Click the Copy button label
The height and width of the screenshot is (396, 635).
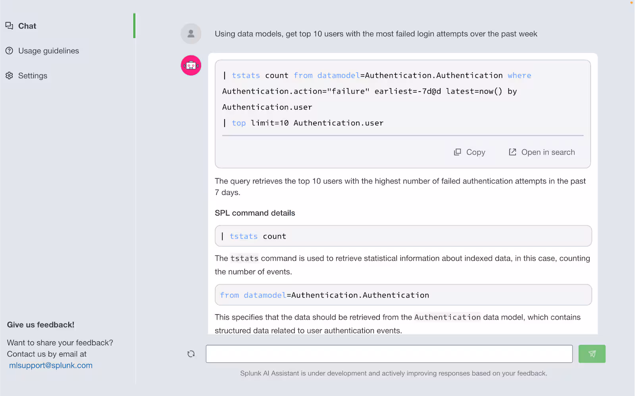click(476, 152)
